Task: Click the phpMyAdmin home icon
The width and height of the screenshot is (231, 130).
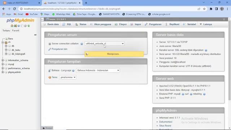Action: [x=12, y=26]
